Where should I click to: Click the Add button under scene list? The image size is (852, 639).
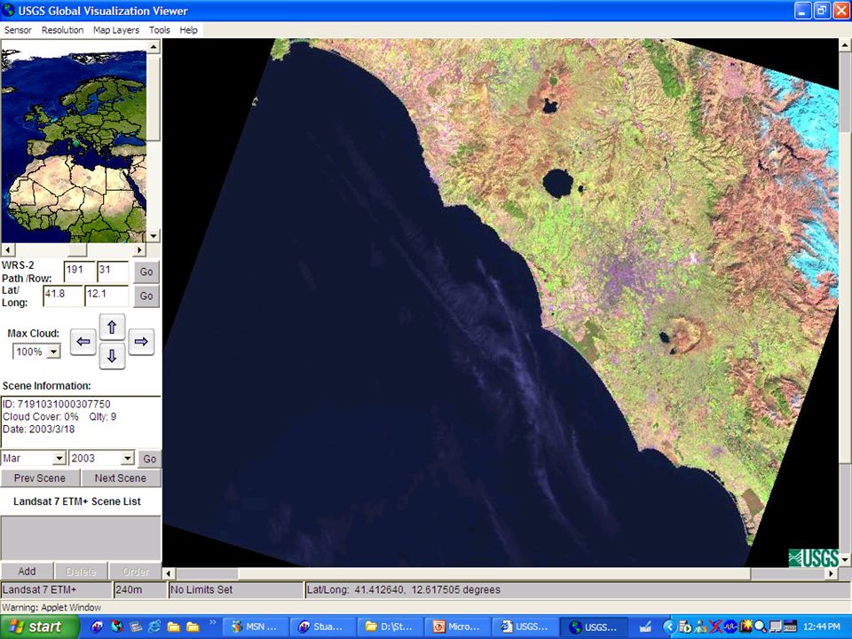click(27, 571)
